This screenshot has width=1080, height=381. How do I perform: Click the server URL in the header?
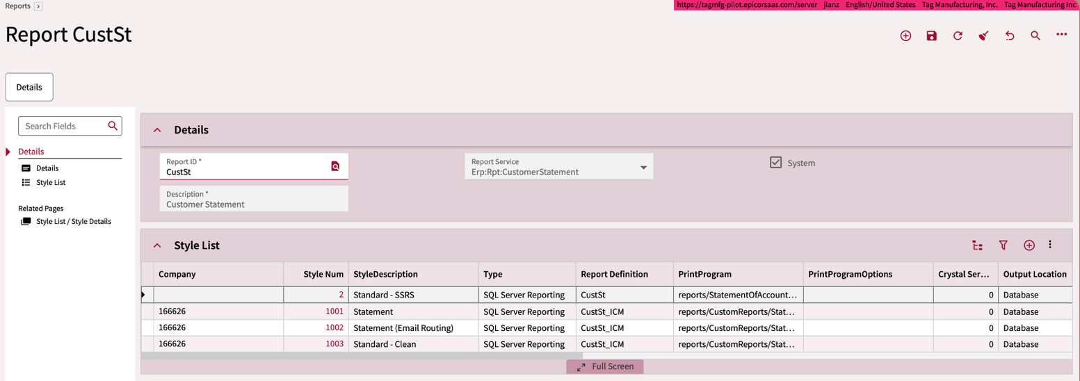(747, 4)
